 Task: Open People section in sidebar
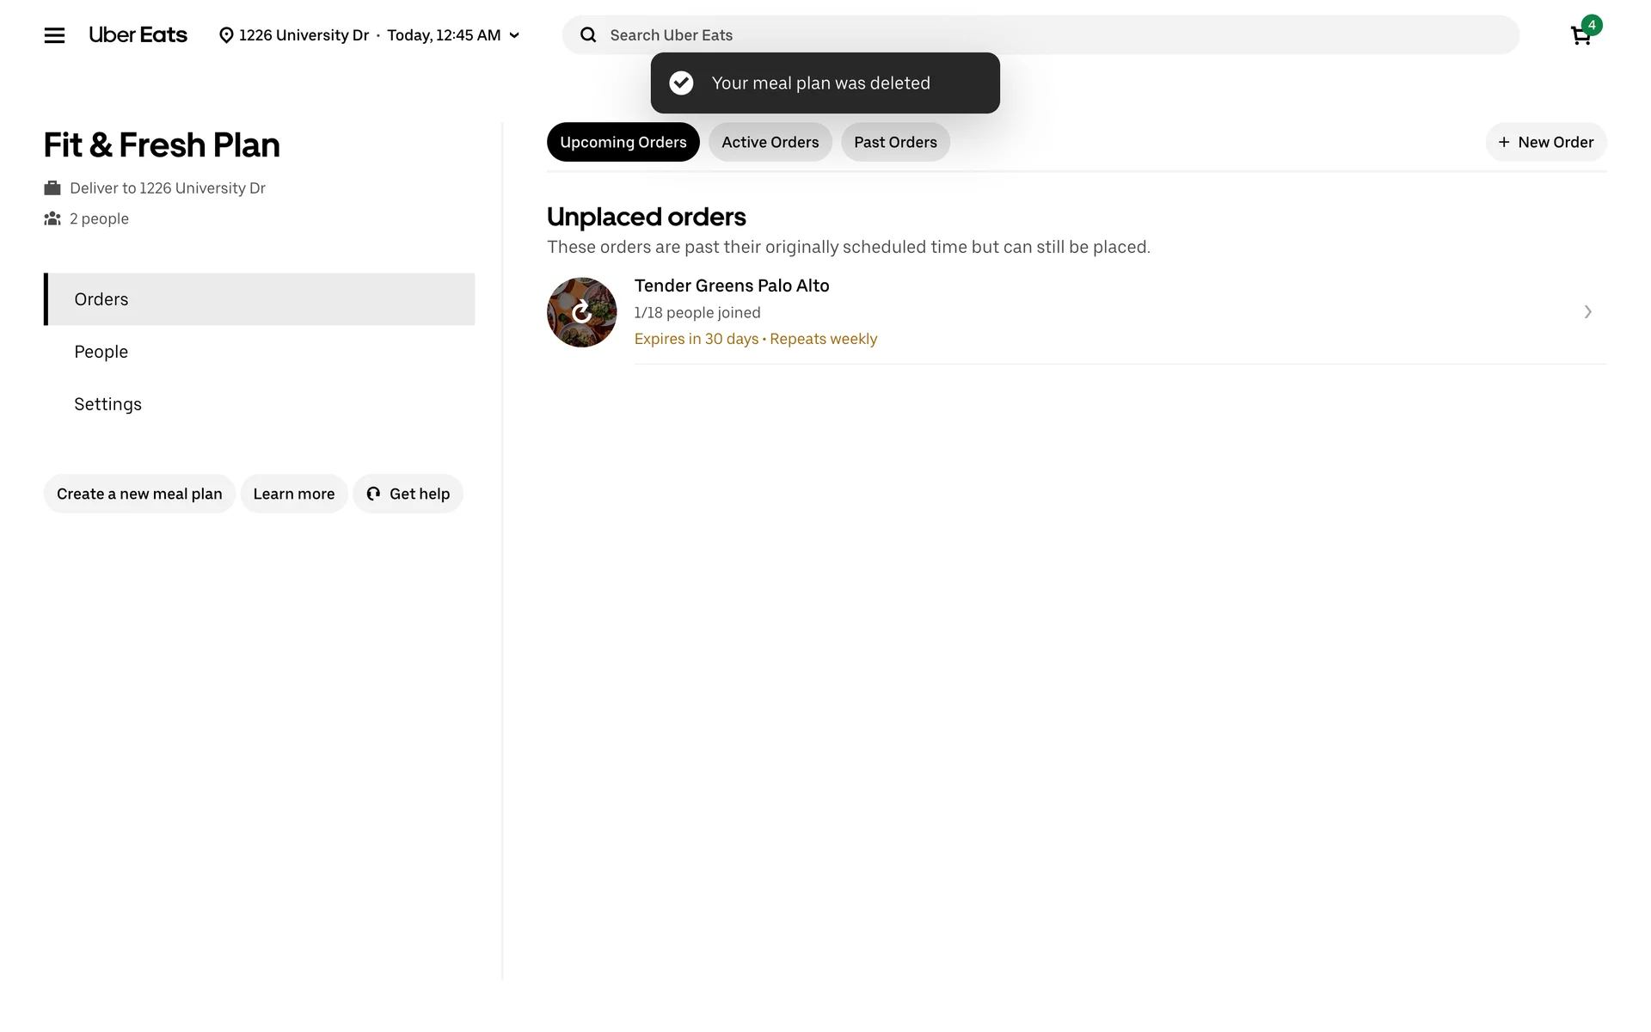[x=101, y=352]
